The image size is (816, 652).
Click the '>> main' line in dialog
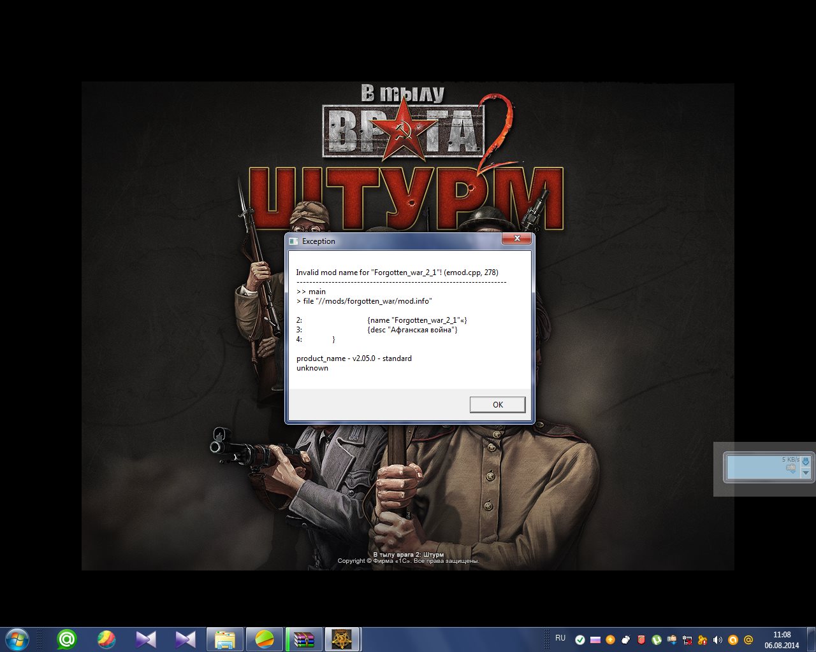point(311,292)
